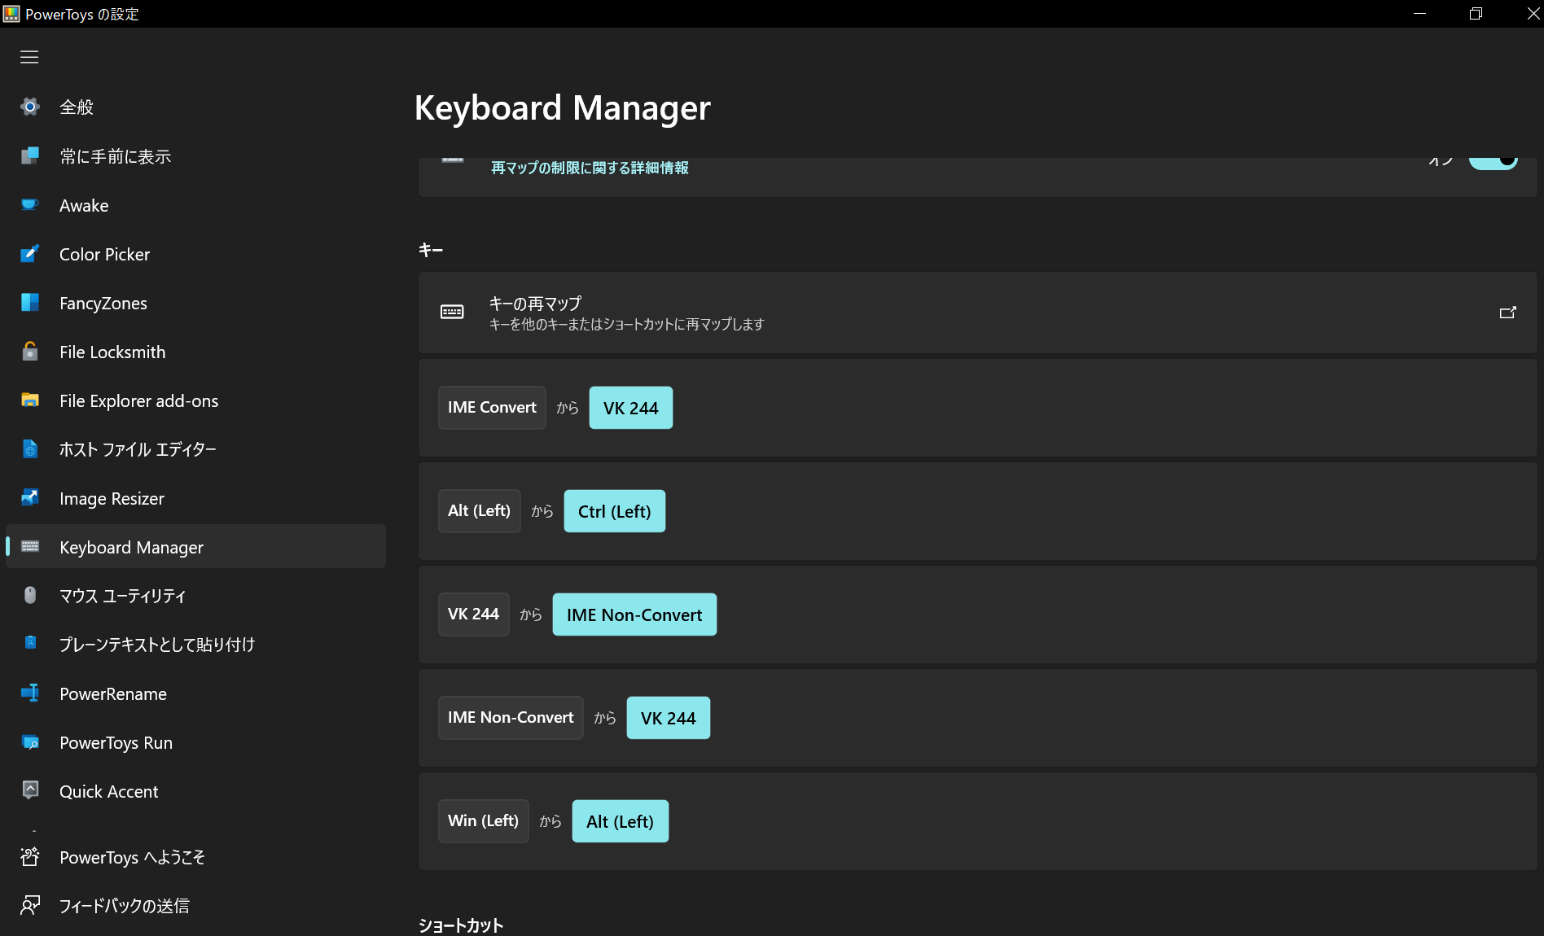1544x936 pixels.
Task: Open Color Picker settings page
Action: point(195,254)
